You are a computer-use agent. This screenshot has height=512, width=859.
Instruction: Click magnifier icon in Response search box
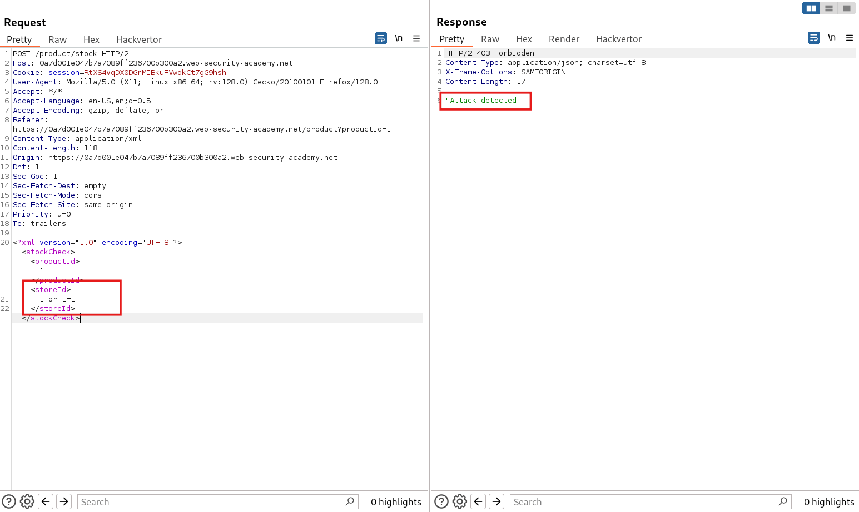click(783, 501)
